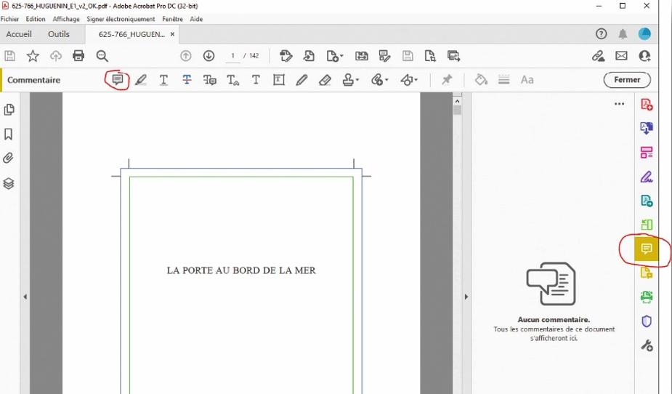Click the Fermer button
This screenshot has width=672, height=394.
coord(626,80)
